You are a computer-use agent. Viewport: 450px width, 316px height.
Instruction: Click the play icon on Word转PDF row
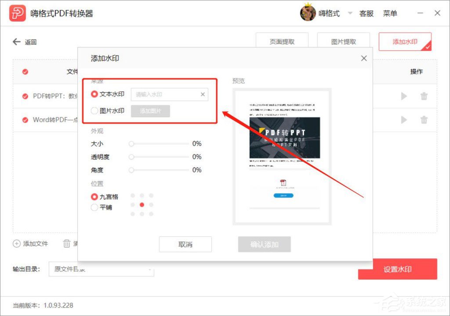[x=403, y=120]
